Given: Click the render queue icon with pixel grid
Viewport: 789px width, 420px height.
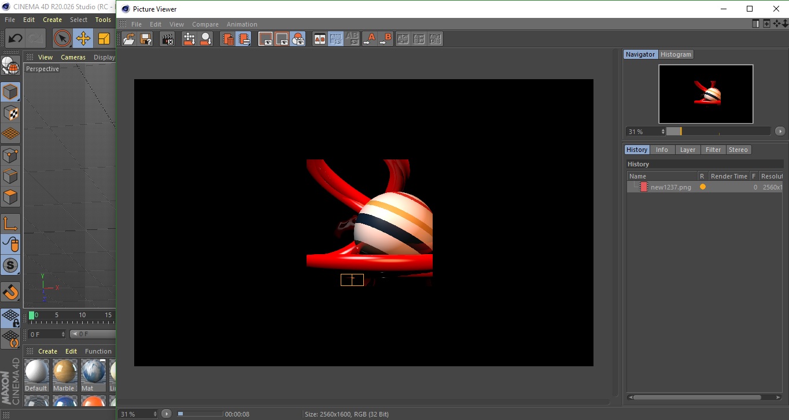Looking at the screenshot, I should pos(189,39).
